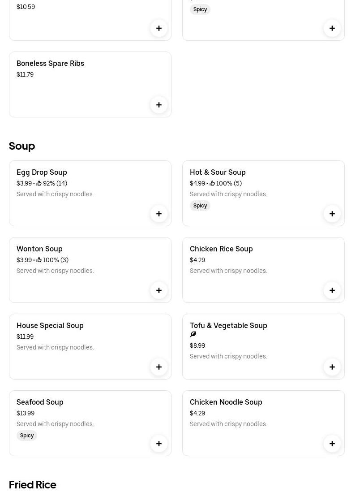Click the Seafood Soup Spicy tag
The width and height of the screenshot is (360, 492).
pyautogui.click(x=27, y=436)
